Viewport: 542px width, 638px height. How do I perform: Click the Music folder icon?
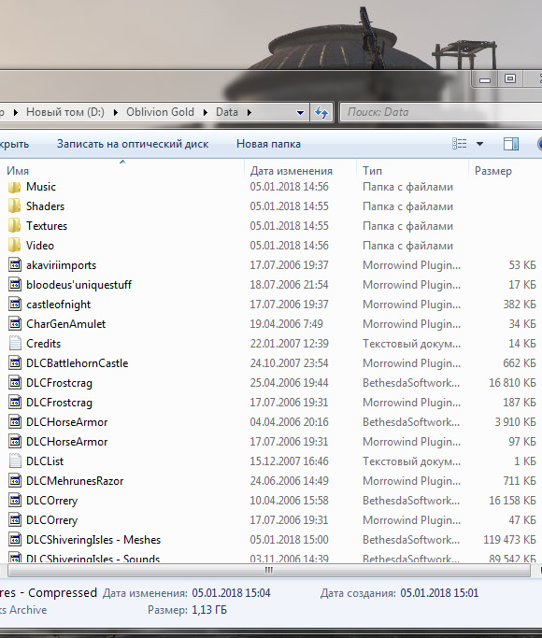14,187
